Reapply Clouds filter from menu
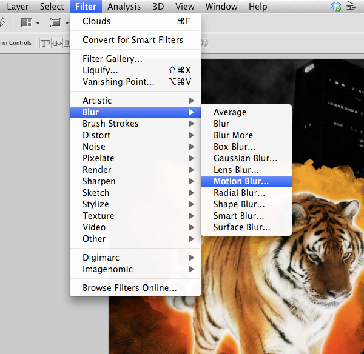364x354 pixels. [x=135, y=21]
